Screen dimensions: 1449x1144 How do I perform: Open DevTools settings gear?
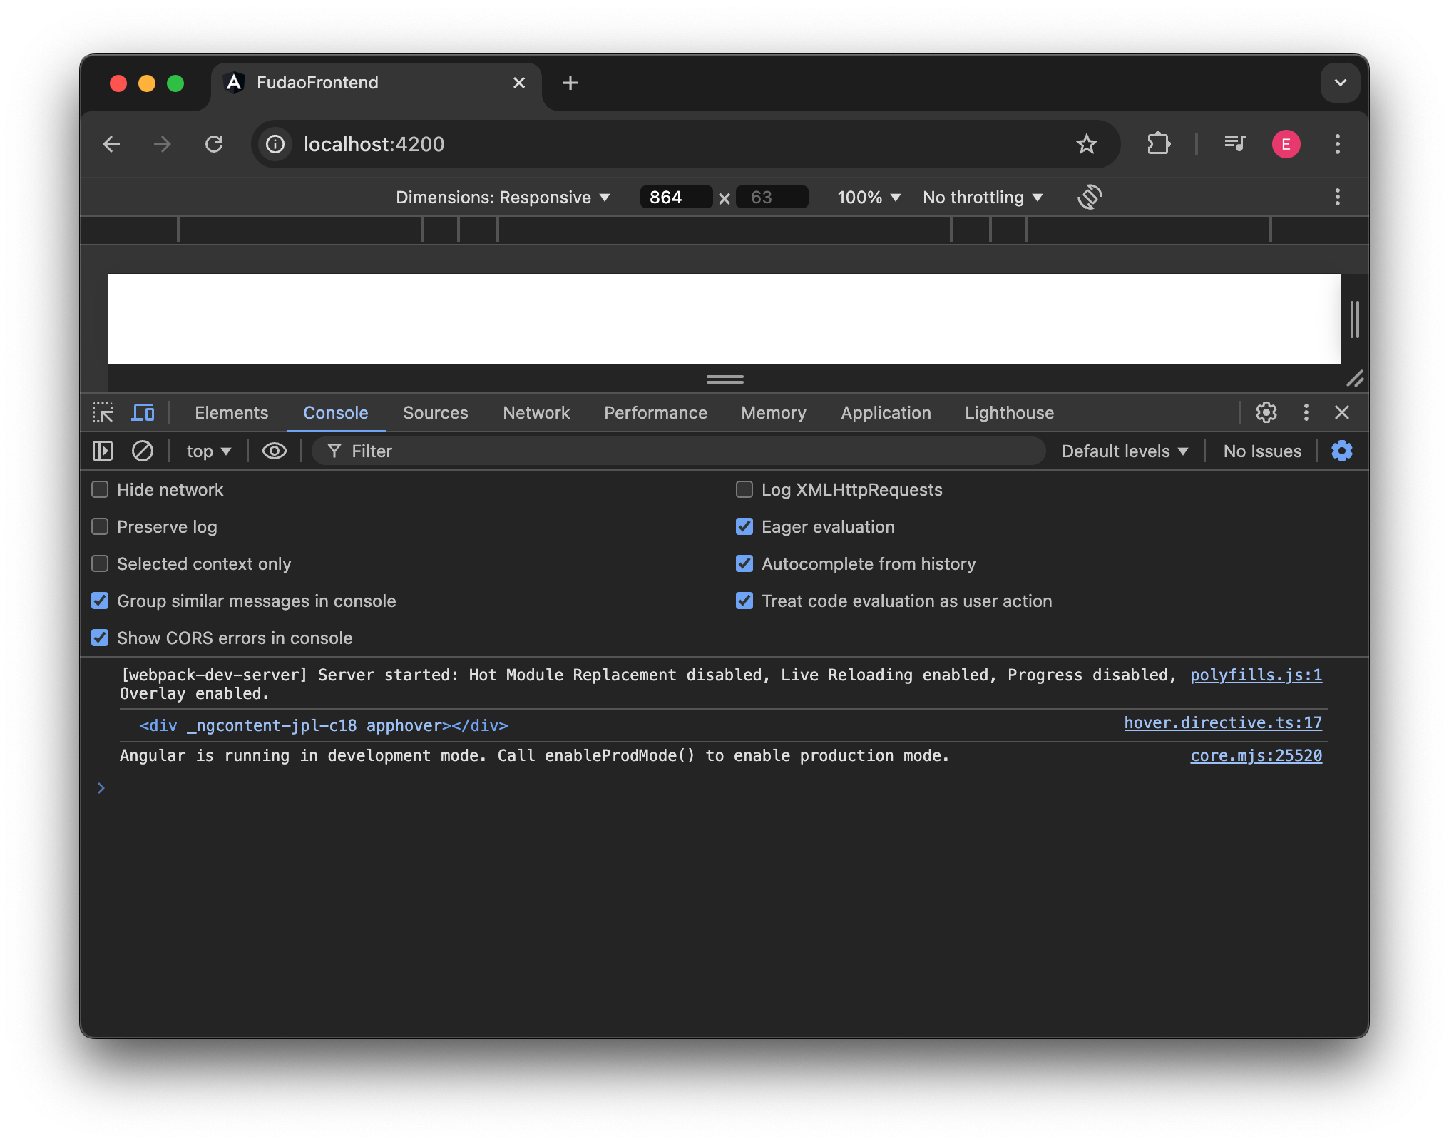[1266, 412]
